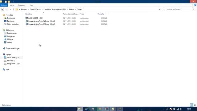Select 'Programas Dj (E:)' drive

14,64
